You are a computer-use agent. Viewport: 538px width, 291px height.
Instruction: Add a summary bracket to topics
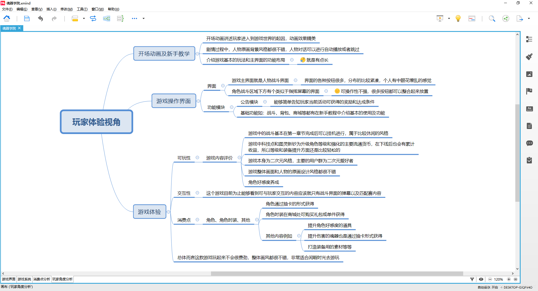[x=120, y=18]
